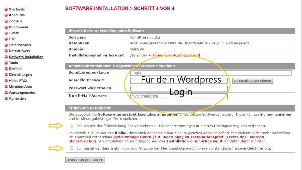Go to Tools in the sidebar
302x170 pixels.
click(x=14, y=63)
